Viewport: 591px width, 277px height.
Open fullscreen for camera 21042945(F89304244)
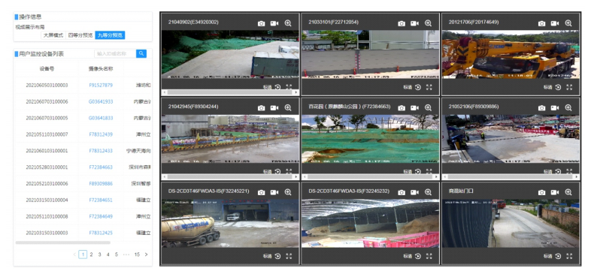(x=289, y=171)
